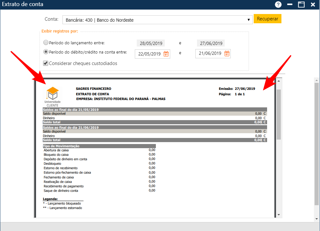
Task: Click the 22/05/2019 date input field
Action: (150, 54)
